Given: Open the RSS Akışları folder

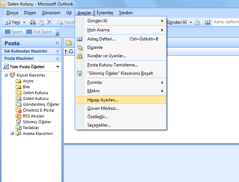Looking at the screenshot, I should point(30,116).
